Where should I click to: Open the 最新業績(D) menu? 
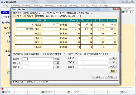coord(49,5)
